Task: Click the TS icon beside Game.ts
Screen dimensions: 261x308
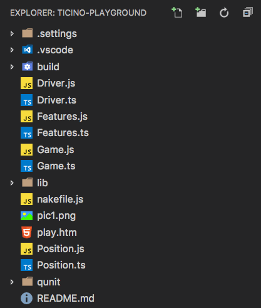Action: coord(26,166)
